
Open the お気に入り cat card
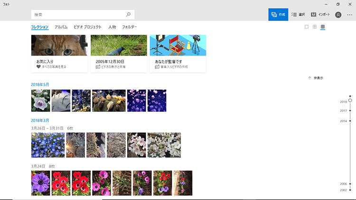point(59,53)
